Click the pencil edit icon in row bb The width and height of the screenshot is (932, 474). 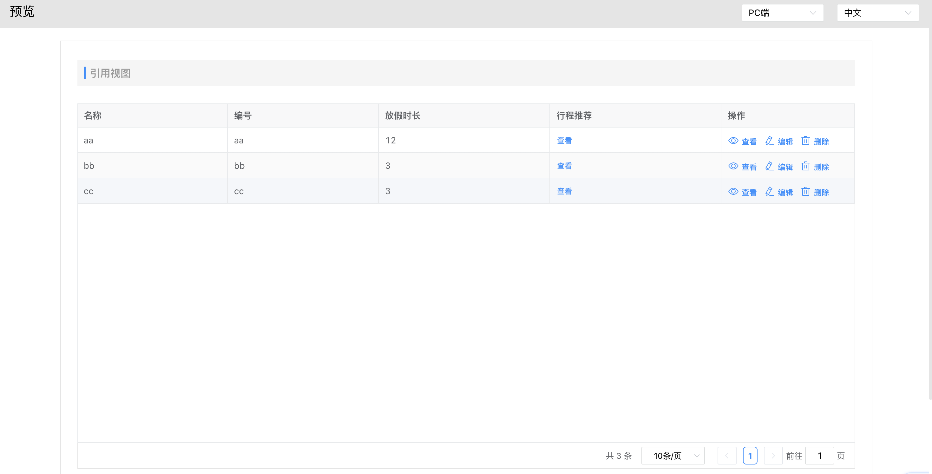click(x=769, y=166)
